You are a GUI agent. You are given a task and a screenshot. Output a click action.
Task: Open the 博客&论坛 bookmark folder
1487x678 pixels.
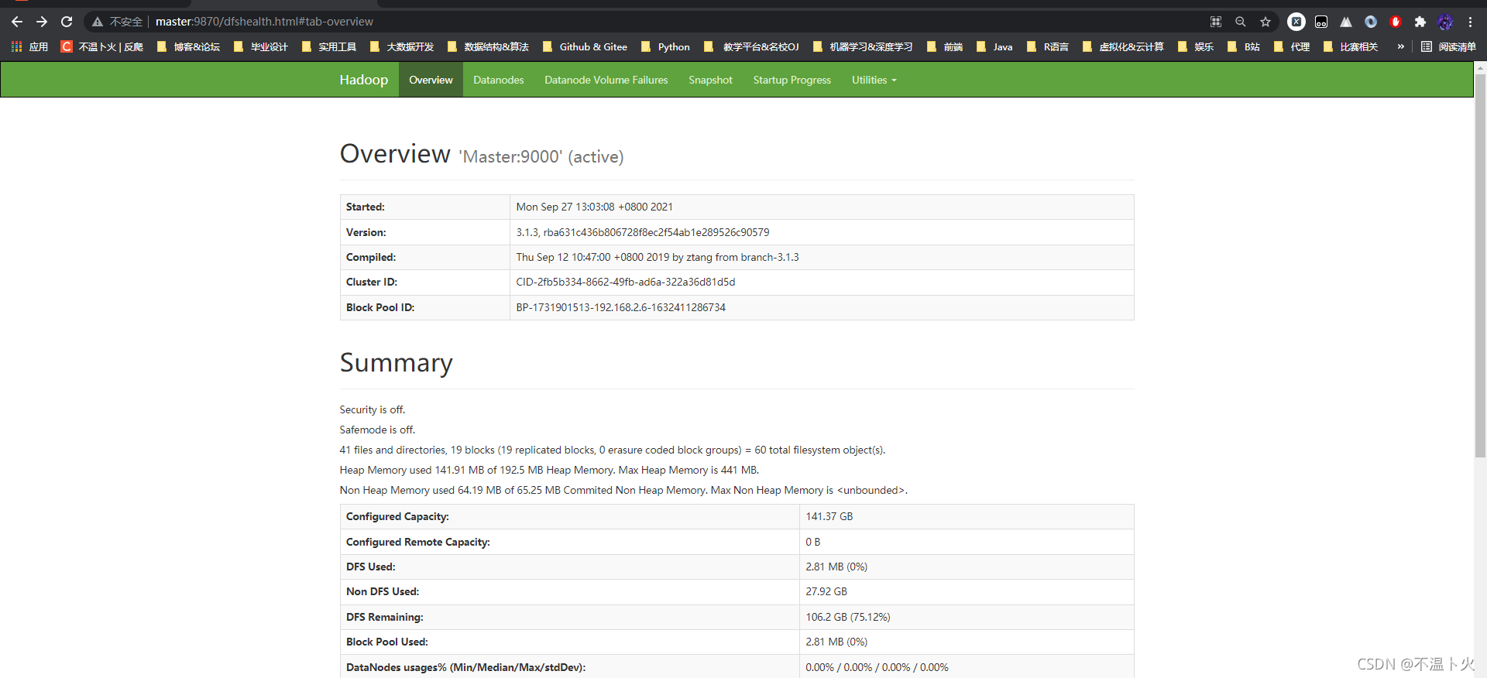point(188,47)
